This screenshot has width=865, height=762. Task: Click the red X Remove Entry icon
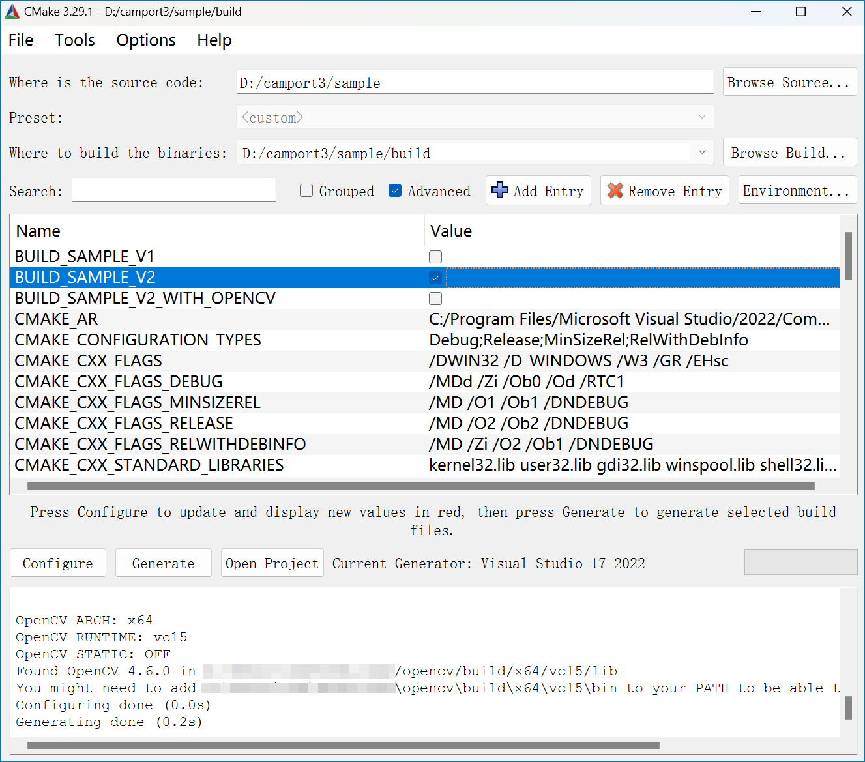tap(615, 190)
